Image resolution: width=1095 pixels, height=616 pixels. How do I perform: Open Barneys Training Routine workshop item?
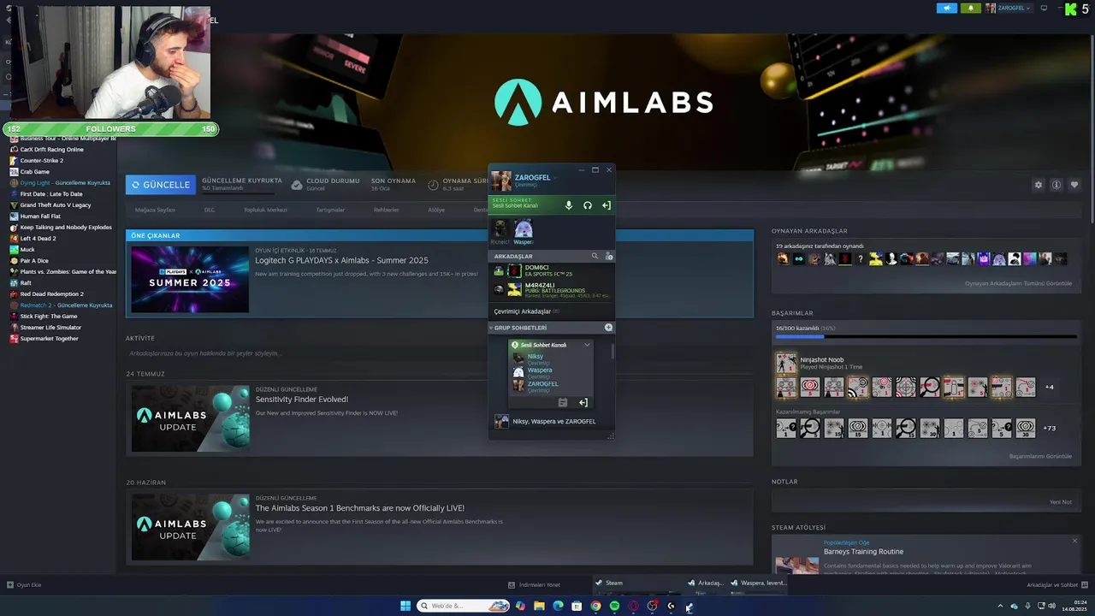coord(863,552)
